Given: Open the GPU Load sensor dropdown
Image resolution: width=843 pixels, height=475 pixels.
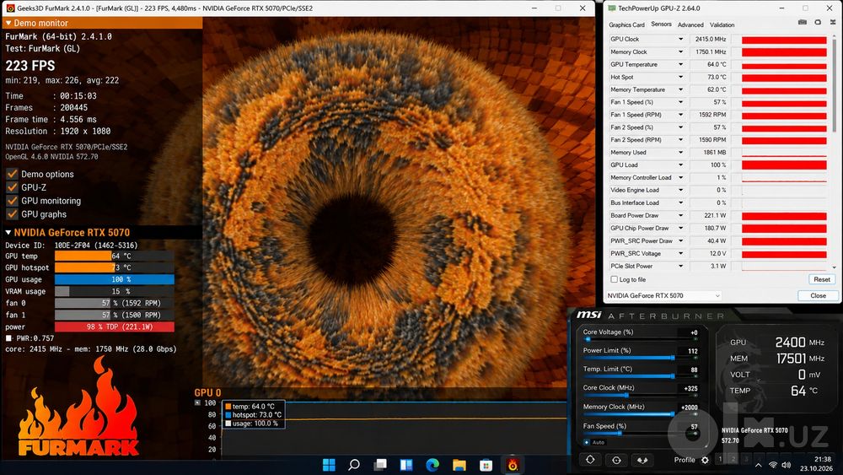Looking at the screenshot, I should pos(680,165).
